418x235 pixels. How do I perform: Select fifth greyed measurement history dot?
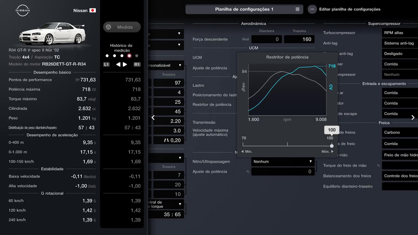click(x=137, y=56)
